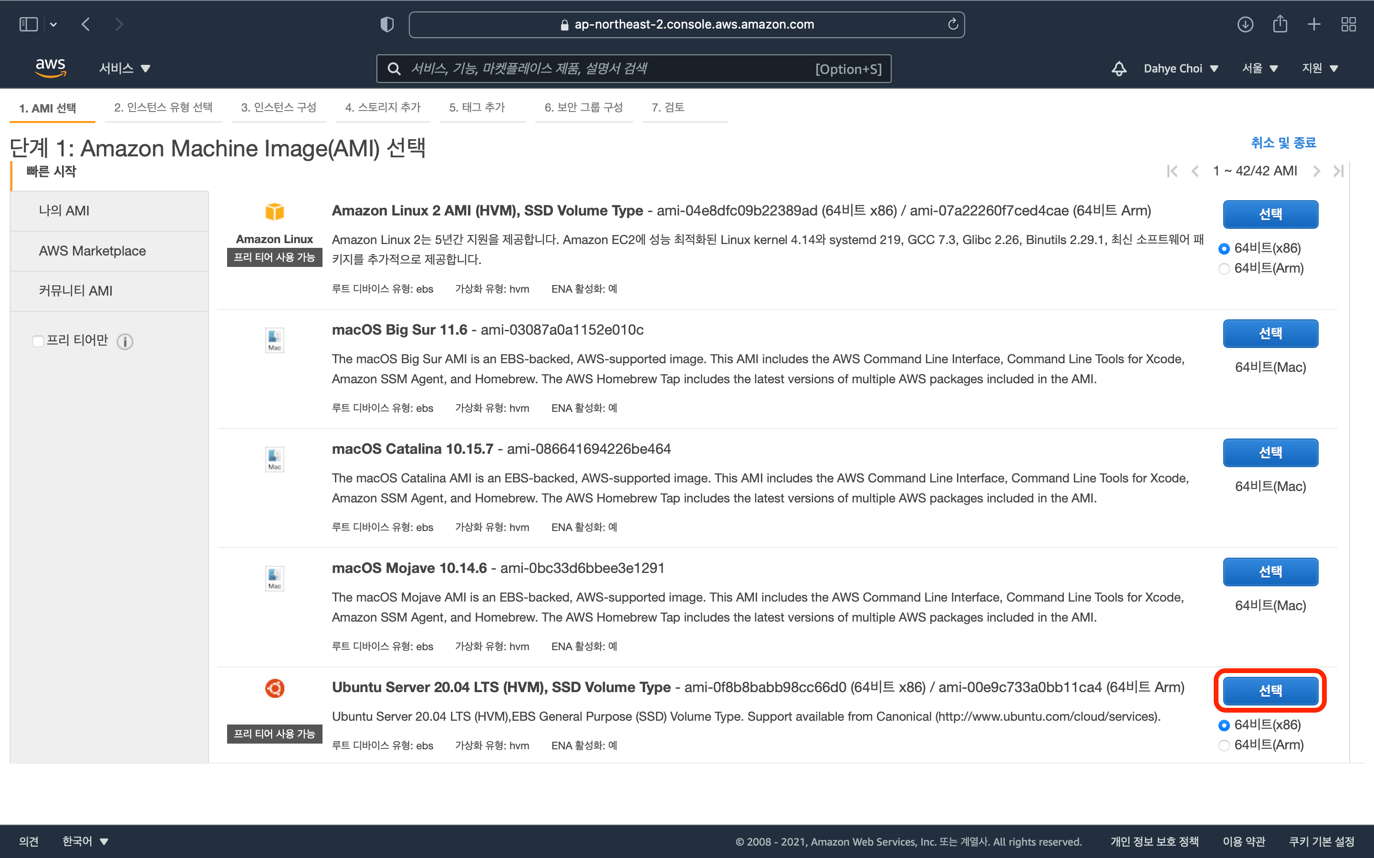Click the macOS Mojave icon
The width and height of the screenshot is (1374, 858).
(274, 578)
